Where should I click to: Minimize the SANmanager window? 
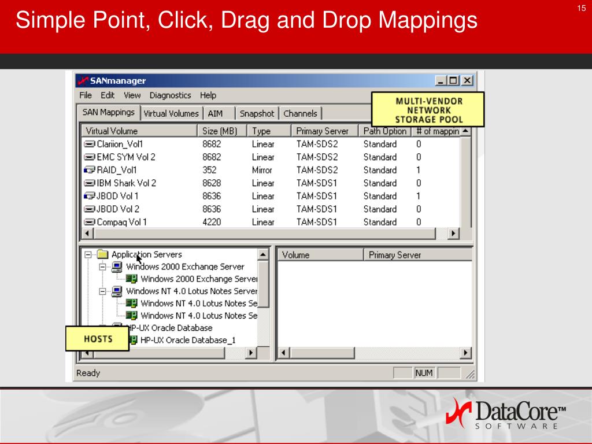pyautogui.click(x=441, y=80)
